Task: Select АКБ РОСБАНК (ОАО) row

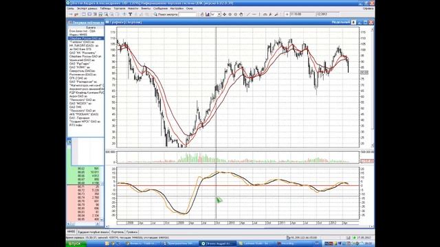Action: point(86,115)
